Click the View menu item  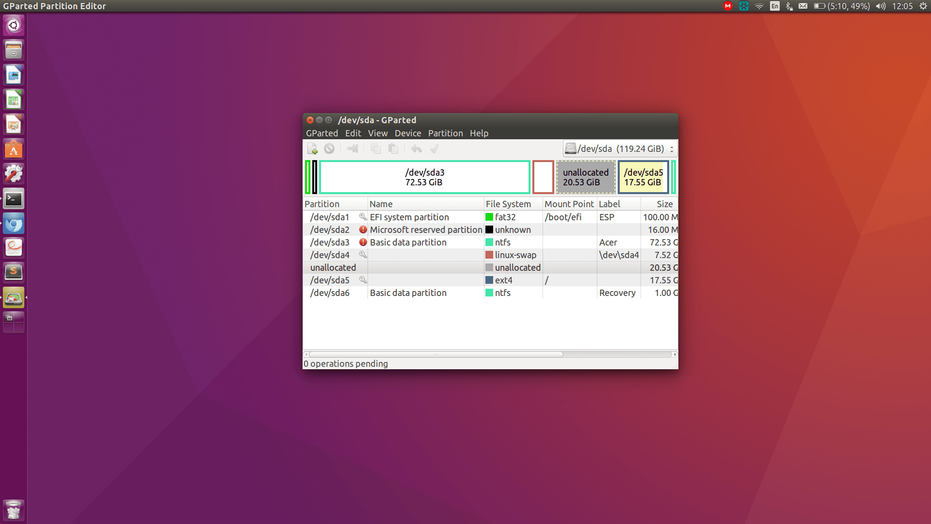pyautogui.click(x=378, y=133)
